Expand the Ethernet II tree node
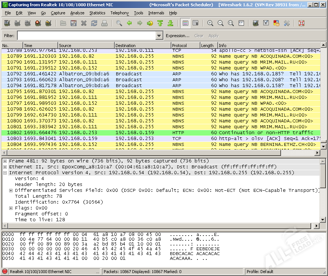 coord(5,167)
